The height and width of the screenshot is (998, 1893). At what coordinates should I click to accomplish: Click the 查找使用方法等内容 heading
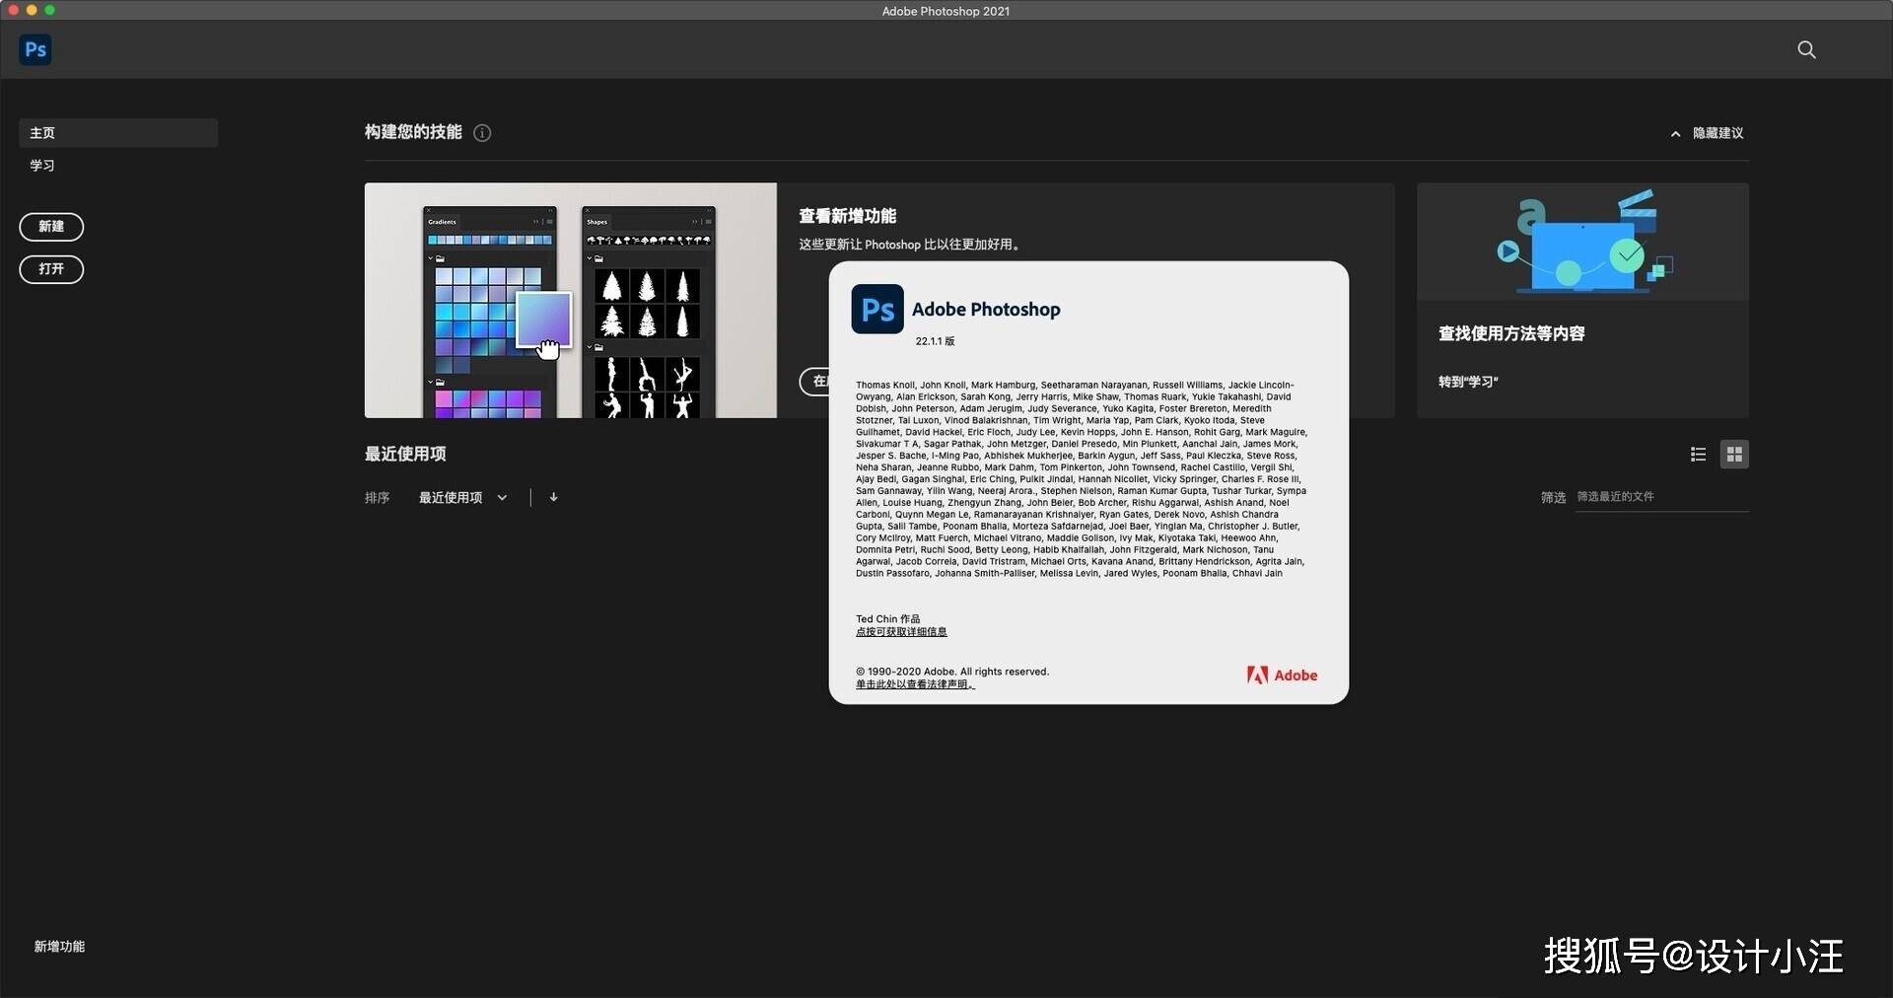pyautogui.click(x=1511, y=333)
